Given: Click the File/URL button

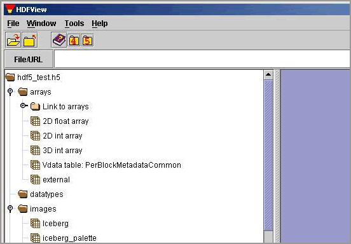Looking at the screenshot, I should (x=29, y=59).
